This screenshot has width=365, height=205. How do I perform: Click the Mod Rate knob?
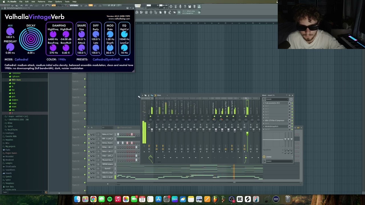coord(110,34)
